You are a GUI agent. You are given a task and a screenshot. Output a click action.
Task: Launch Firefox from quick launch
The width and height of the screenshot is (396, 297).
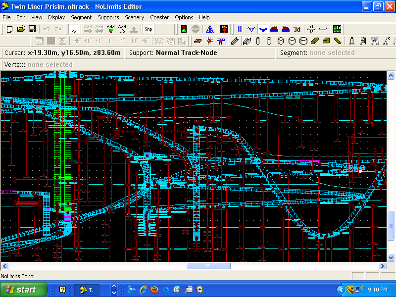pos(154,290)
